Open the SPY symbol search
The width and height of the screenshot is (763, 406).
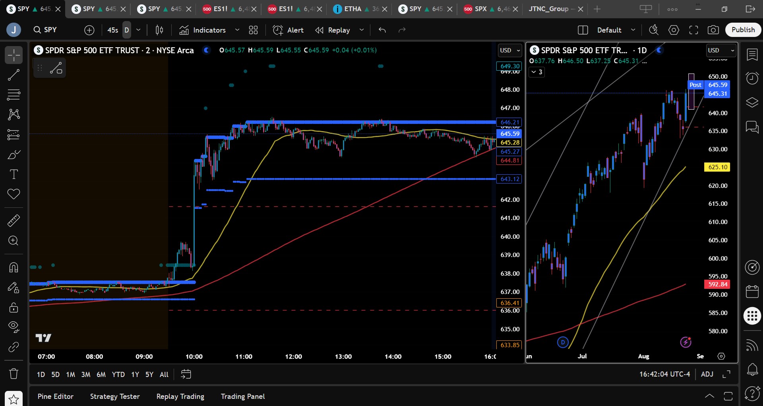45,30
